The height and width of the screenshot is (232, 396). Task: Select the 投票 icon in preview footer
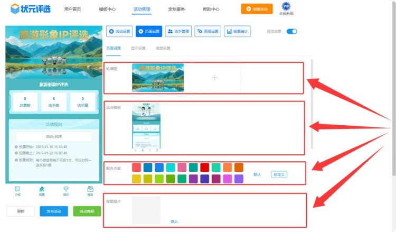coord(42,191)
